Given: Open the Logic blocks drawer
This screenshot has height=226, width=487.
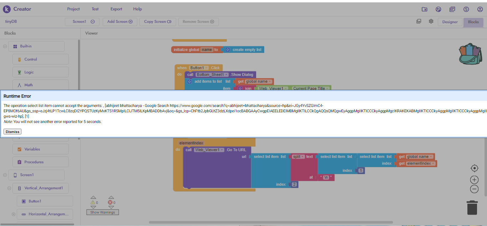Looking at the screenshot, I should (41, 72).
